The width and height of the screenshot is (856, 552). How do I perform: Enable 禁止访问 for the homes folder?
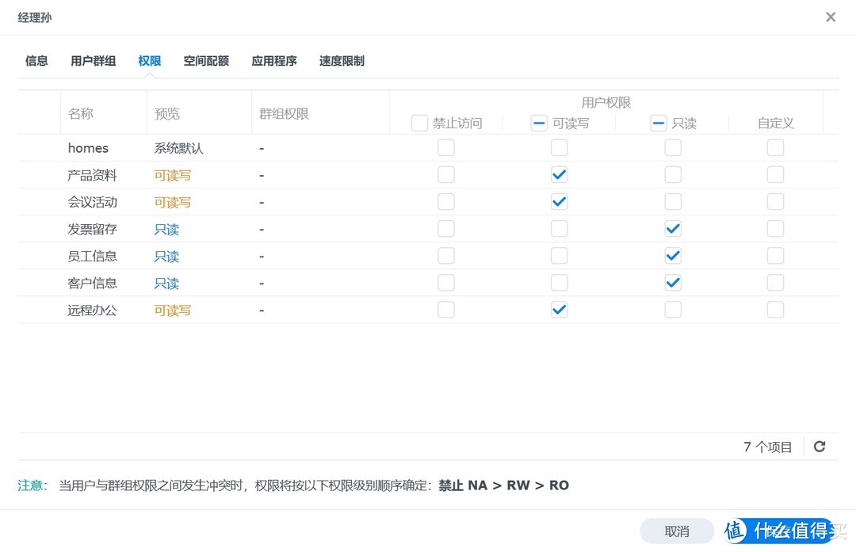click(446, 147)
